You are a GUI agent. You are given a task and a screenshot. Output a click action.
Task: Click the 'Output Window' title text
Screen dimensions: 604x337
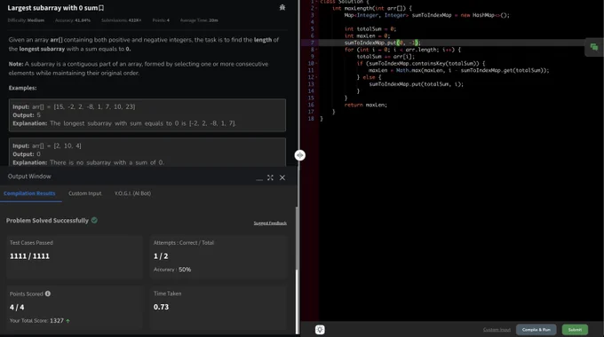[x=29, y=176]
